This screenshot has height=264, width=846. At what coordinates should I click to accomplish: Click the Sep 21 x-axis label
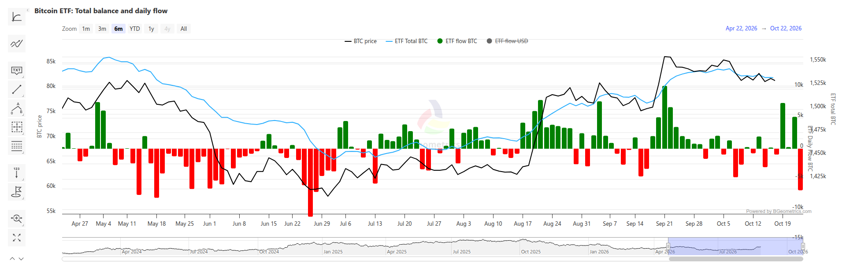click(664, 224)
